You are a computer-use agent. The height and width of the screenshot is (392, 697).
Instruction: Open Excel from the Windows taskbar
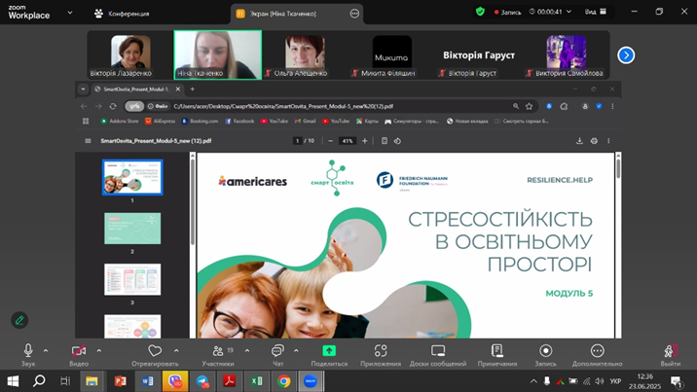pos(256,381)
